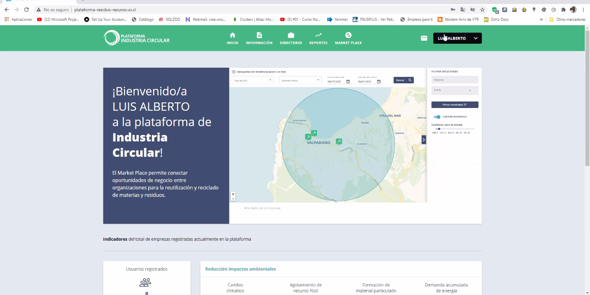Set the radius slider to KM 20

[x=451, y=129]
